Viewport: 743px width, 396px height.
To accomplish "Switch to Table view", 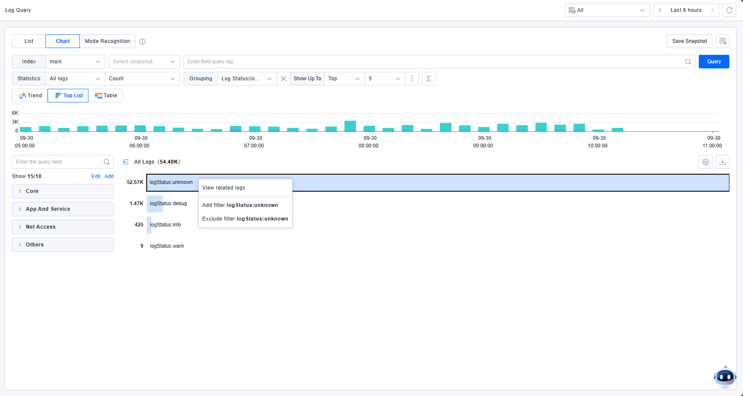I will coord(106,96).
